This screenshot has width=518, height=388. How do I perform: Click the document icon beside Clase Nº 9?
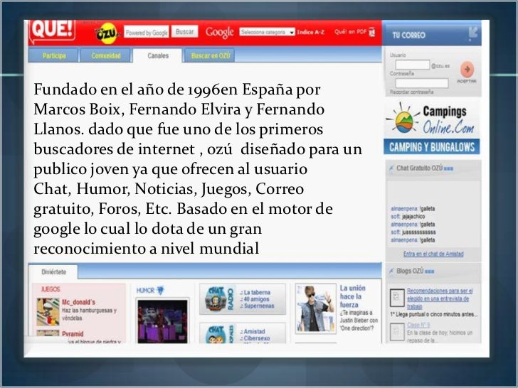[x=397, y=332]
